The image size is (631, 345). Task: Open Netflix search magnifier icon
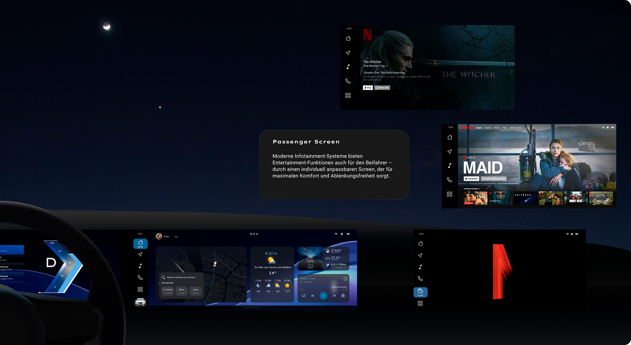528,128
